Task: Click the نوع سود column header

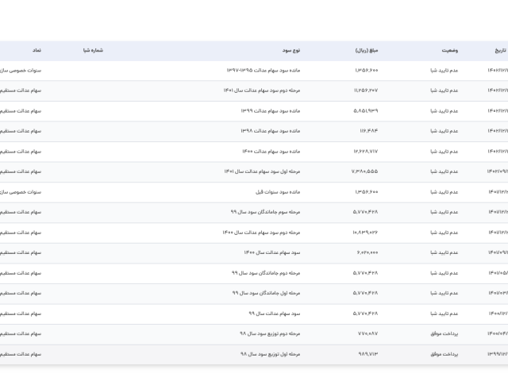Action: (x=291, y=50)
